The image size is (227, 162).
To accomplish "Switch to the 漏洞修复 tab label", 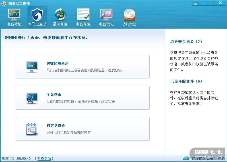I will coord(60,24).
